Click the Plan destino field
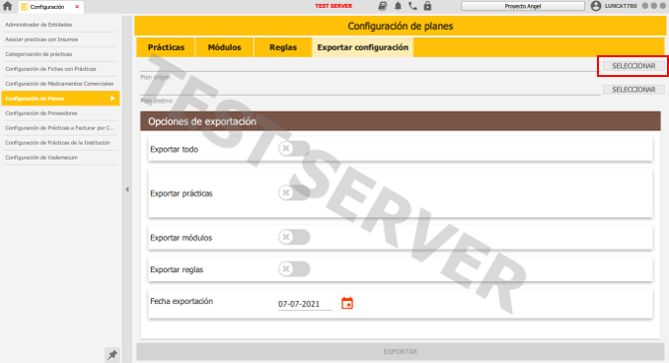 pyautogui.click(x=370, y=90)
